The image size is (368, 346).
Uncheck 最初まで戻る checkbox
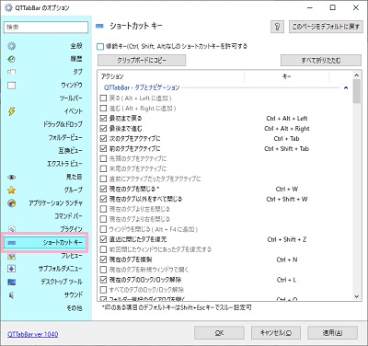(103, 119)
